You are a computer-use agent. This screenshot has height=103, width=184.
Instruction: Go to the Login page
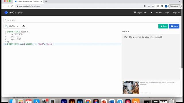point(167,13)
